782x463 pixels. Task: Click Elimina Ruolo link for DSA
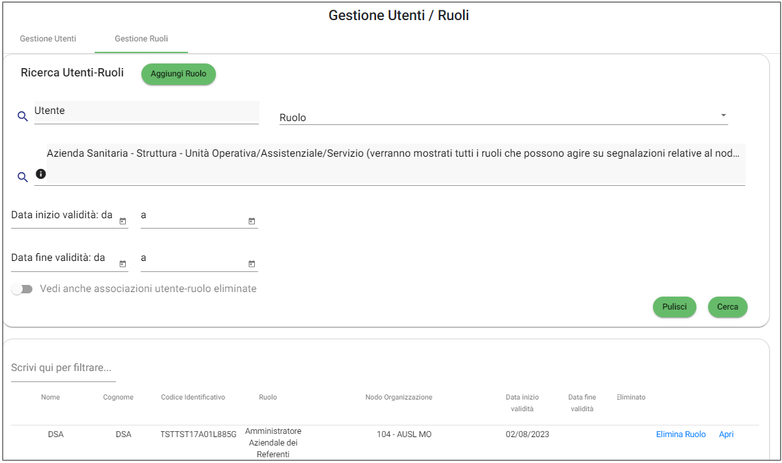pyautogui.click(x=681, y=435)
